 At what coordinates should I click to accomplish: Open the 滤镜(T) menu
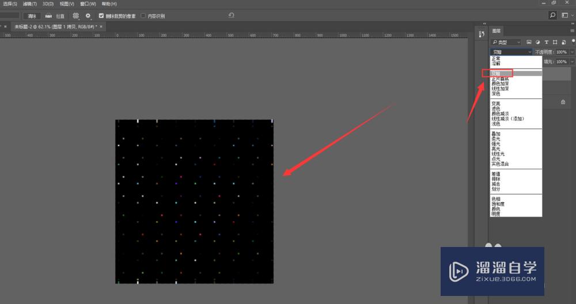pos(30,3)
